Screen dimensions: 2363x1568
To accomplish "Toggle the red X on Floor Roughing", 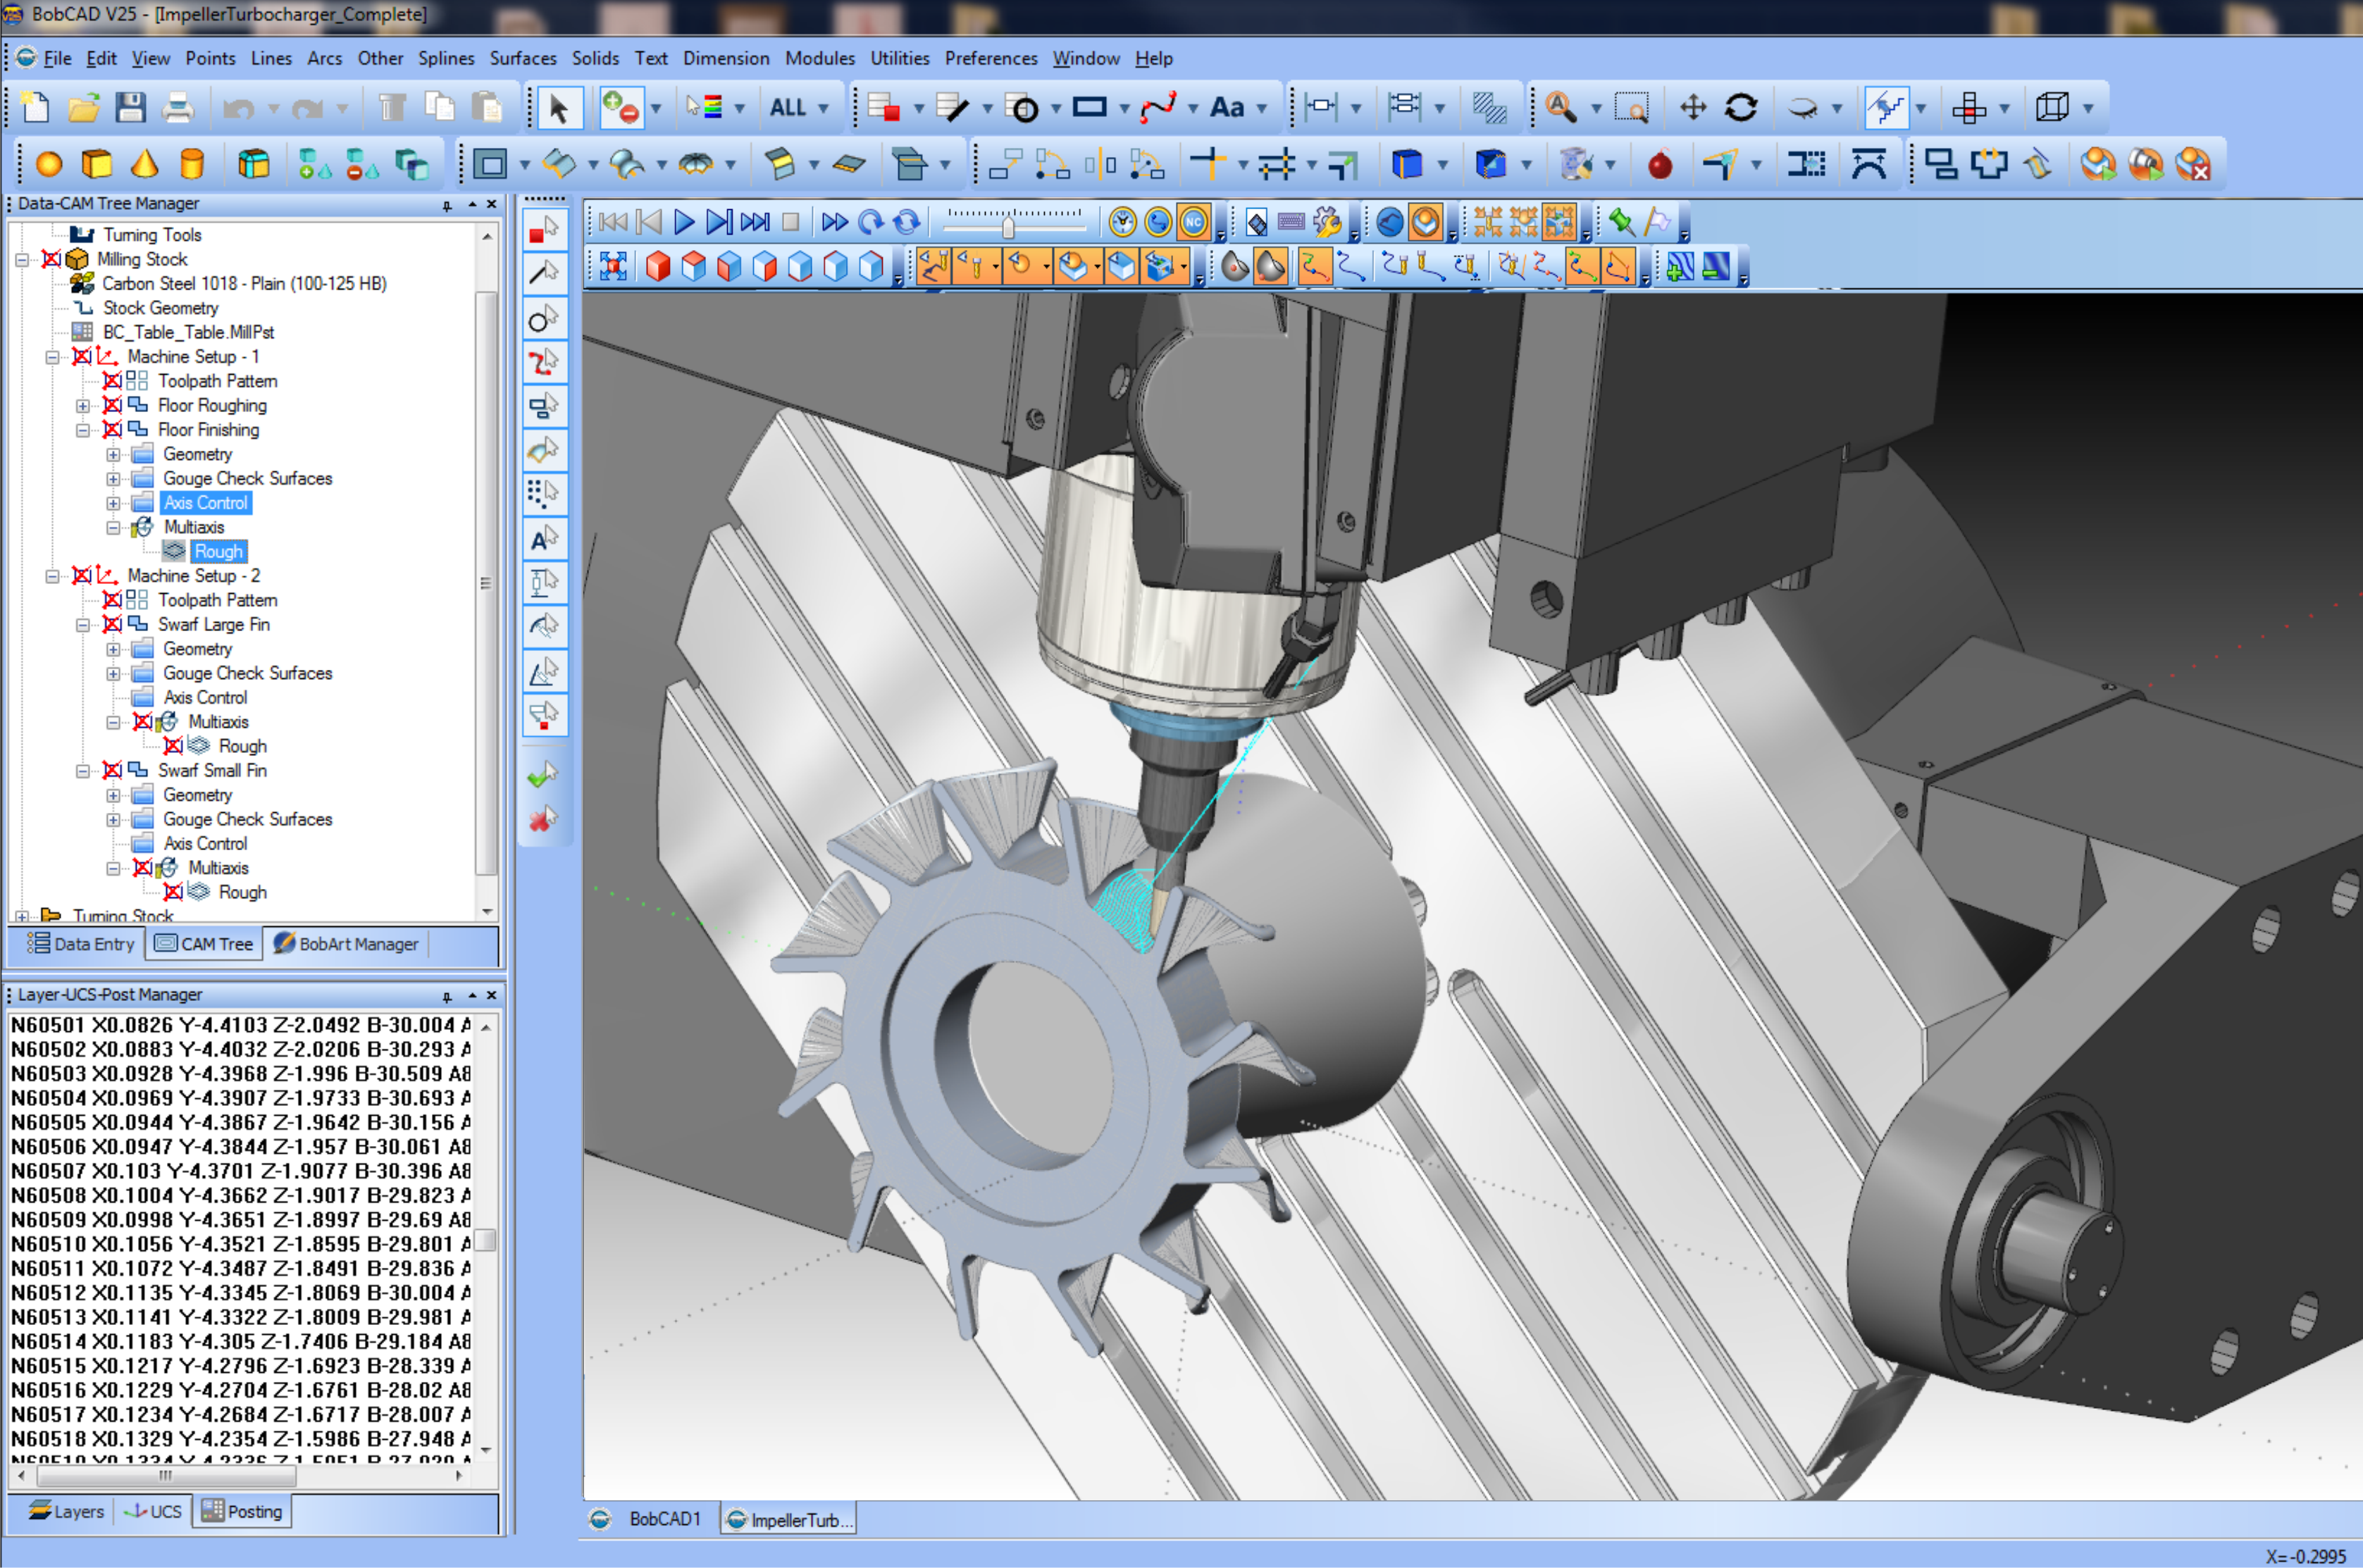I will [x=113, y=405].
